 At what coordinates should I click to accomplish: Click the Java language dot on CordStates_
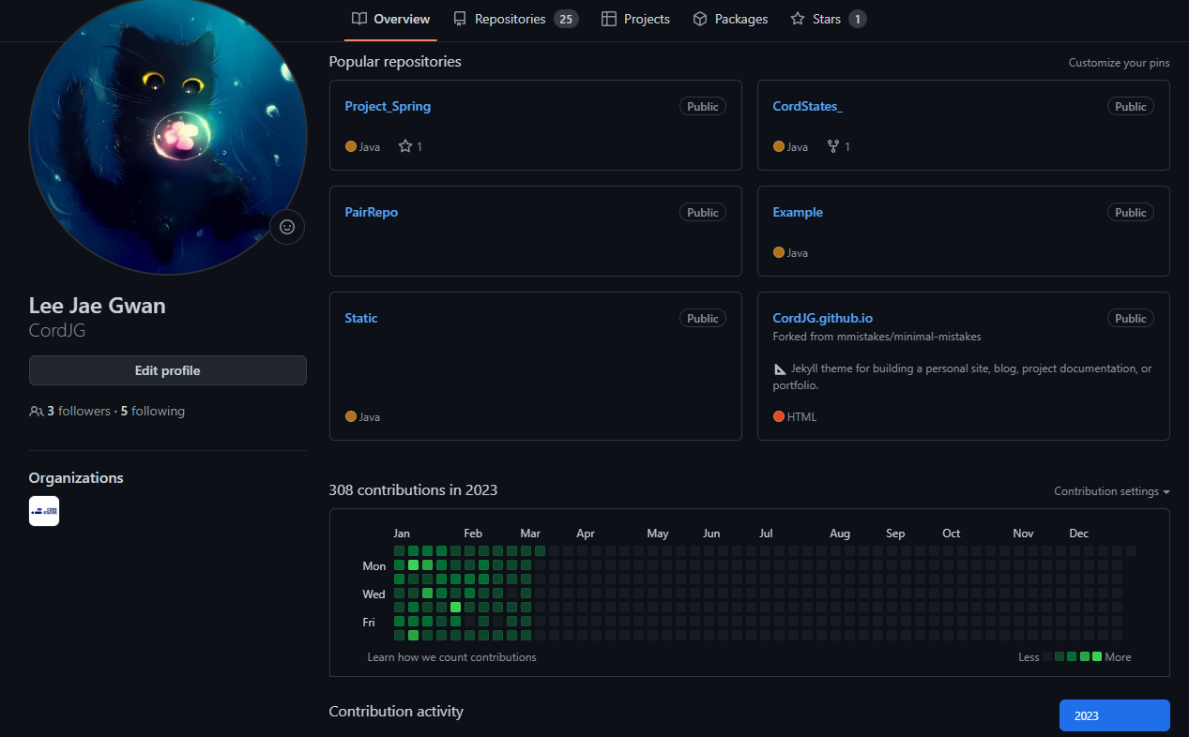(779, 146)
